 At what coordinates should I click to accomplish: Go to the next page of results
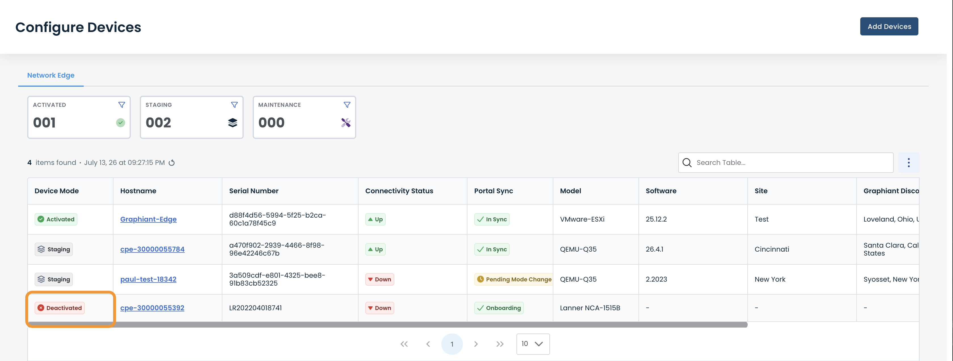(476, 344)
